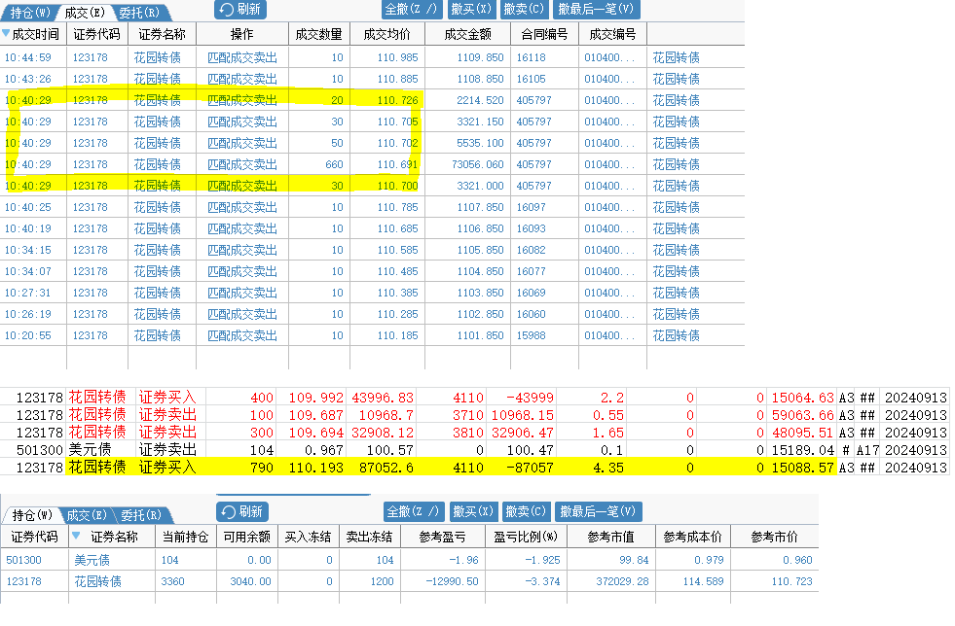Open the lower 持仓(W) tab
Image resolution: width=955 pixels, height=626 pixels.
(x=32, y=515)
